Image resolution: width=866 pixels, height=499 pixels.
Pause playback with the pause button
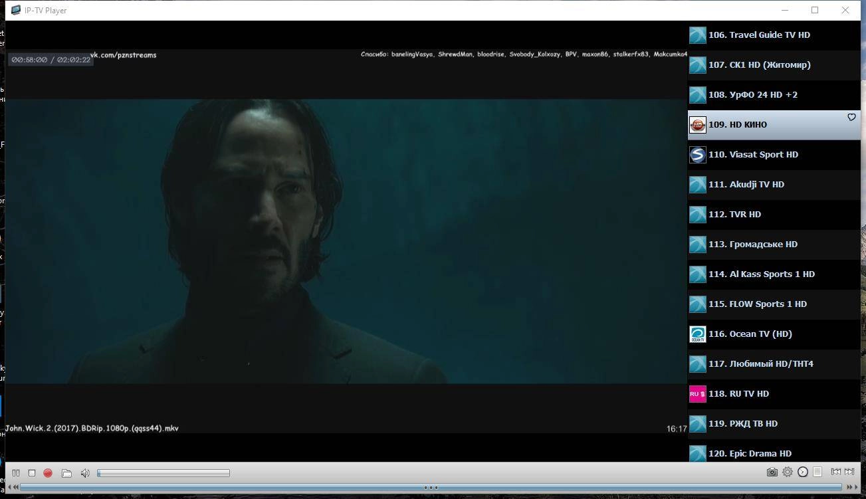16,472
